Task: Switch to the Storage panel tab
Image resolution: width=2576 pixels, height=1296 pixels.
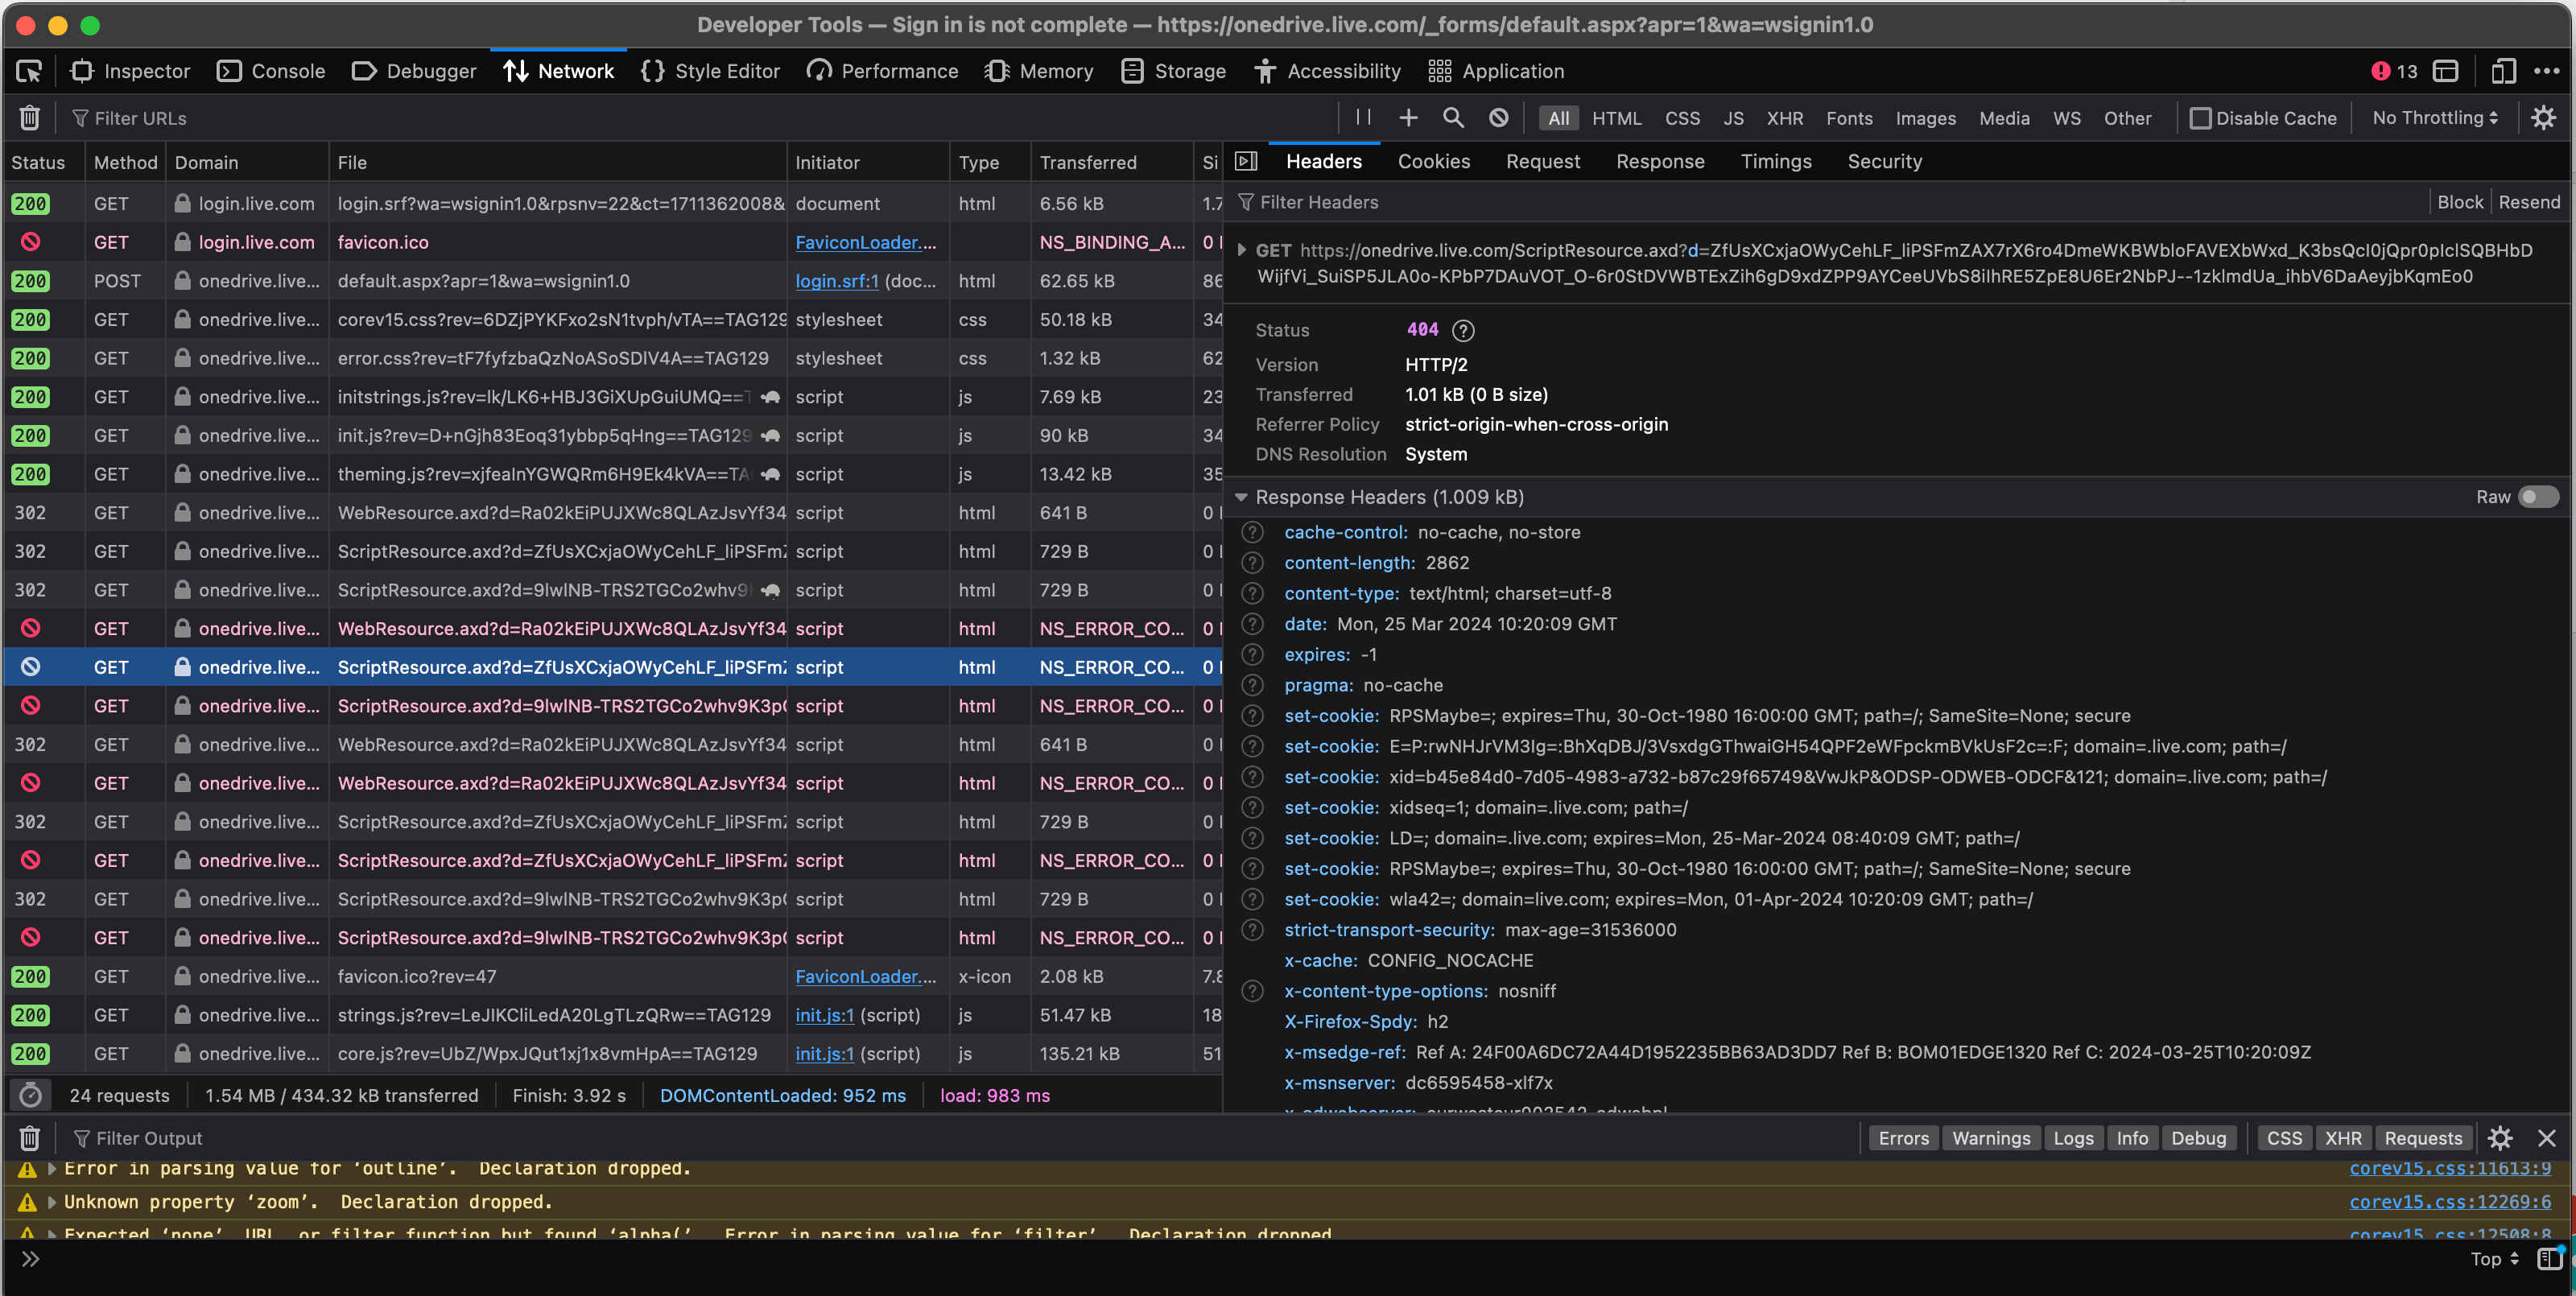Action: [1174, 71]
